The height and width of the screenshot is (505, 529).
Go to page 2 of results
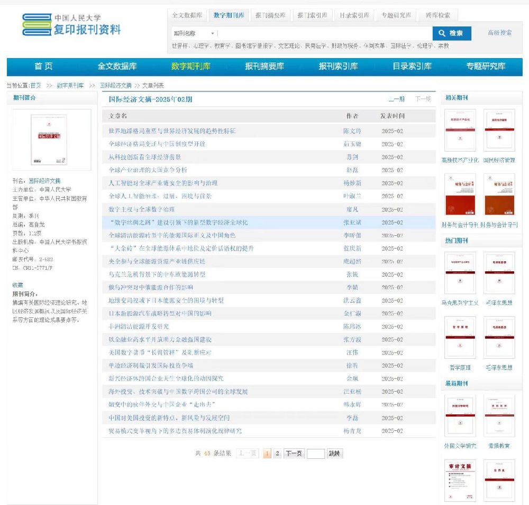277,454
